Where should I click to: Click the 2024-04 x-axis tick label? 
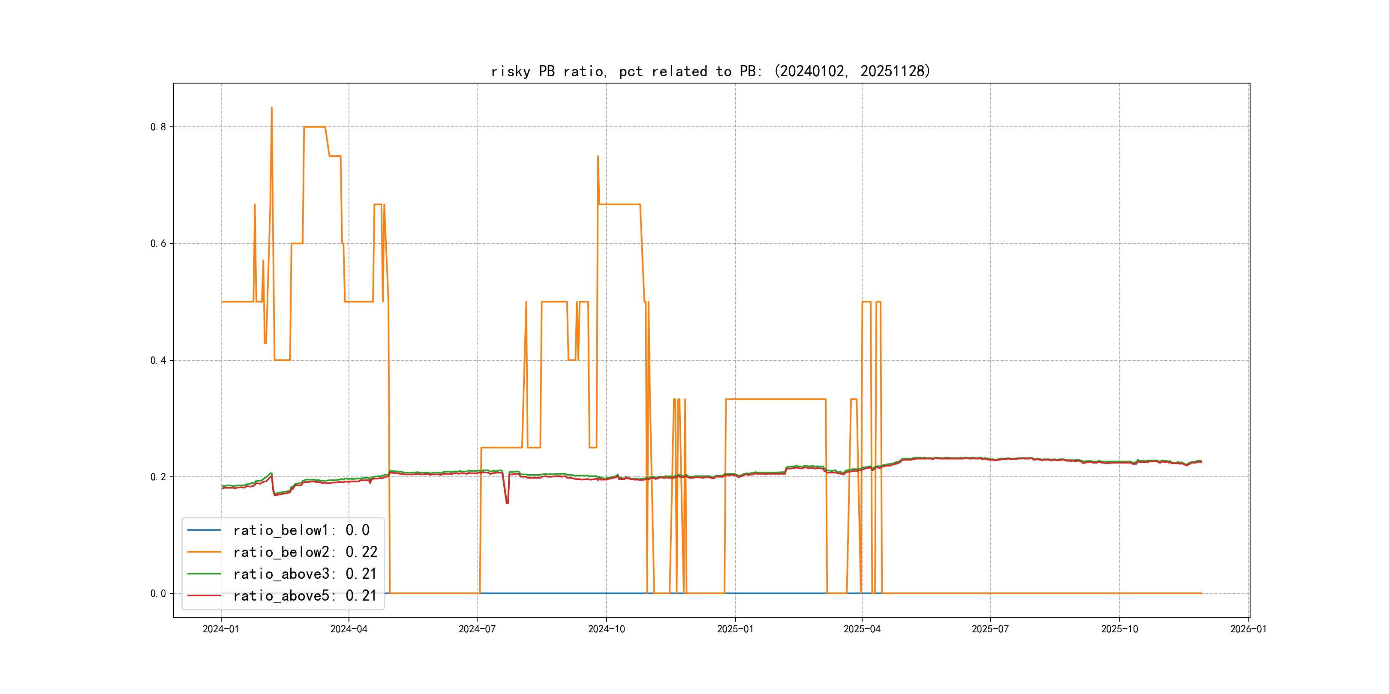pyautogui.click(x=349, y=629)
